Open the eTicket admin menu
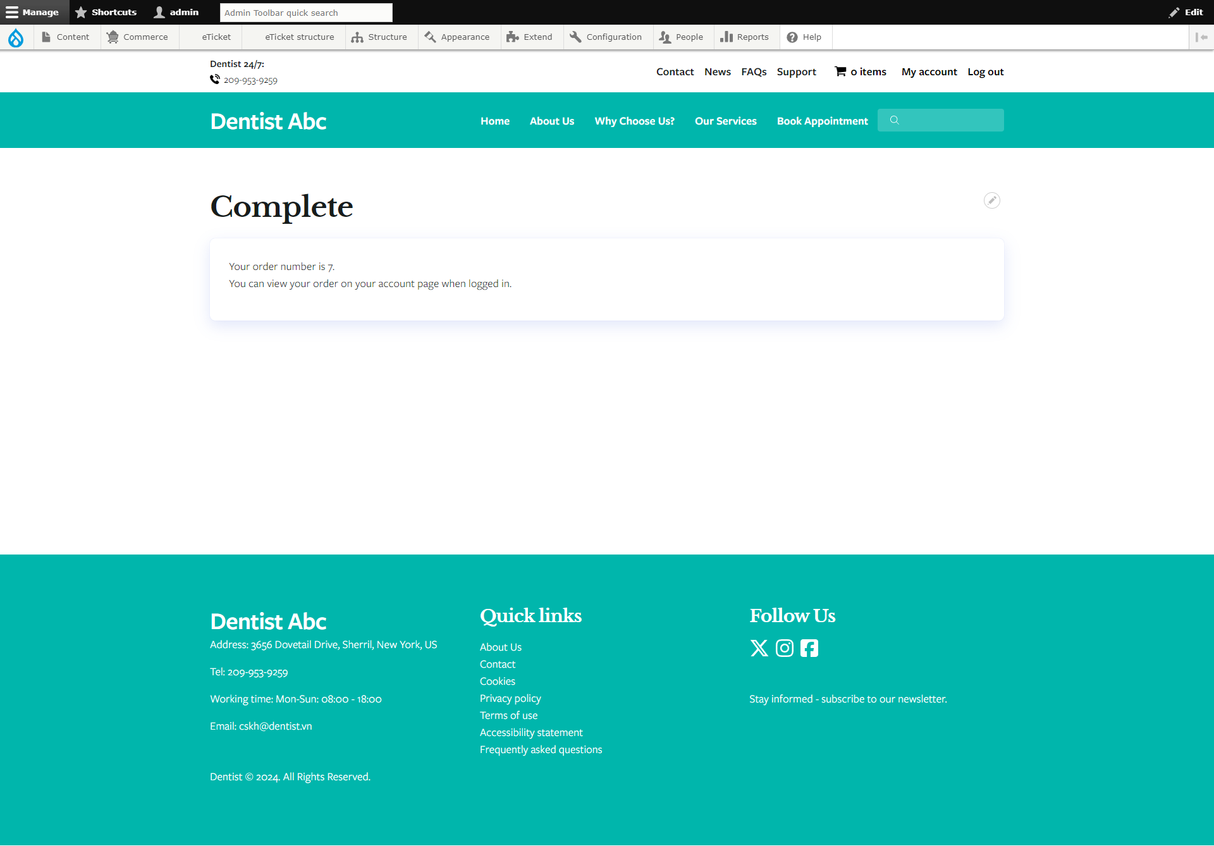 211,37
